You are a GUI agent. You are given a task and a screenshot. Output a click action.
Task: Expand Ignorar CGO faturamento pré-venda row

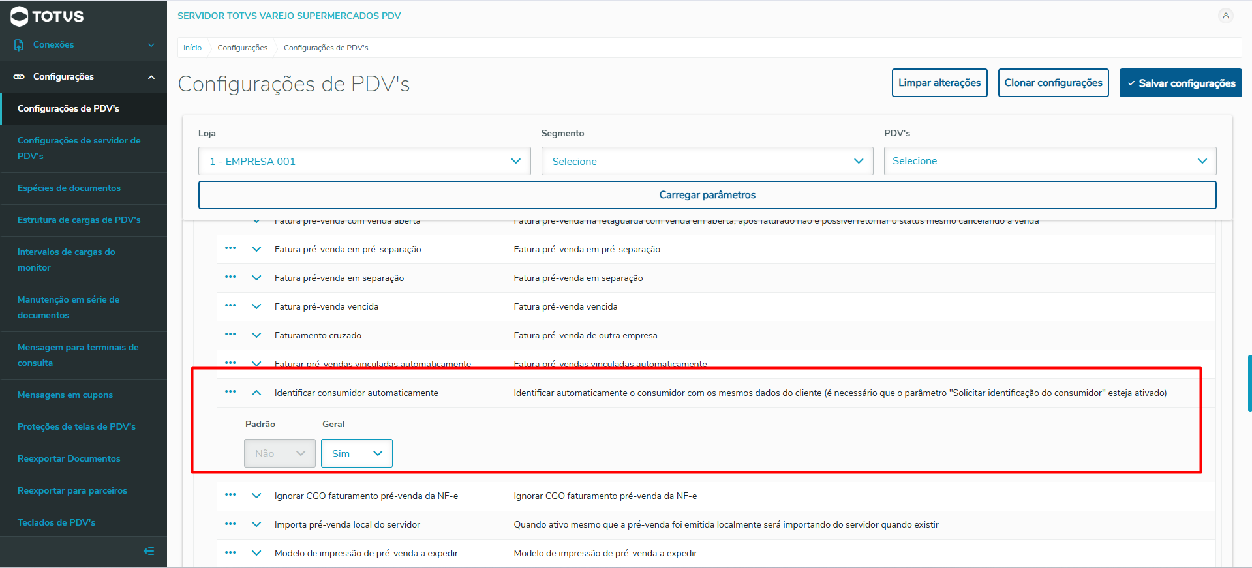coord(256,496)
